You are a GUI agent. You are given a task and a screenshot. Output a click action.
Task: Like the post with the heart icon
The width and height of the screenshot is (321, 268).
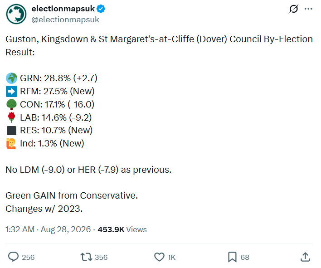[x=159, y=257]
